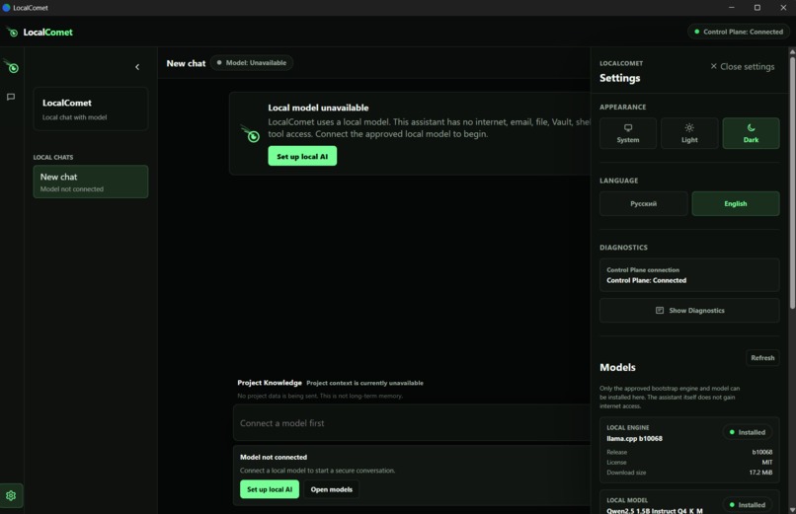Screen dimensions: 796x514
Task: Click the scrollbar down arrow in the settings panel
Action: (x=792, y=509)
